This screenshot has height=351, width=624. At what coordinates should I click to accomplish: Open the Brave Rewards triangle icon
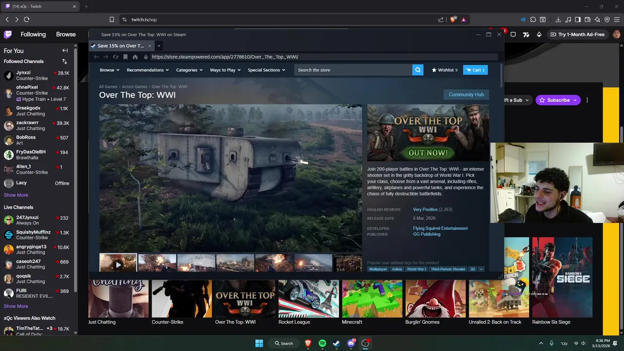(463, 19)
